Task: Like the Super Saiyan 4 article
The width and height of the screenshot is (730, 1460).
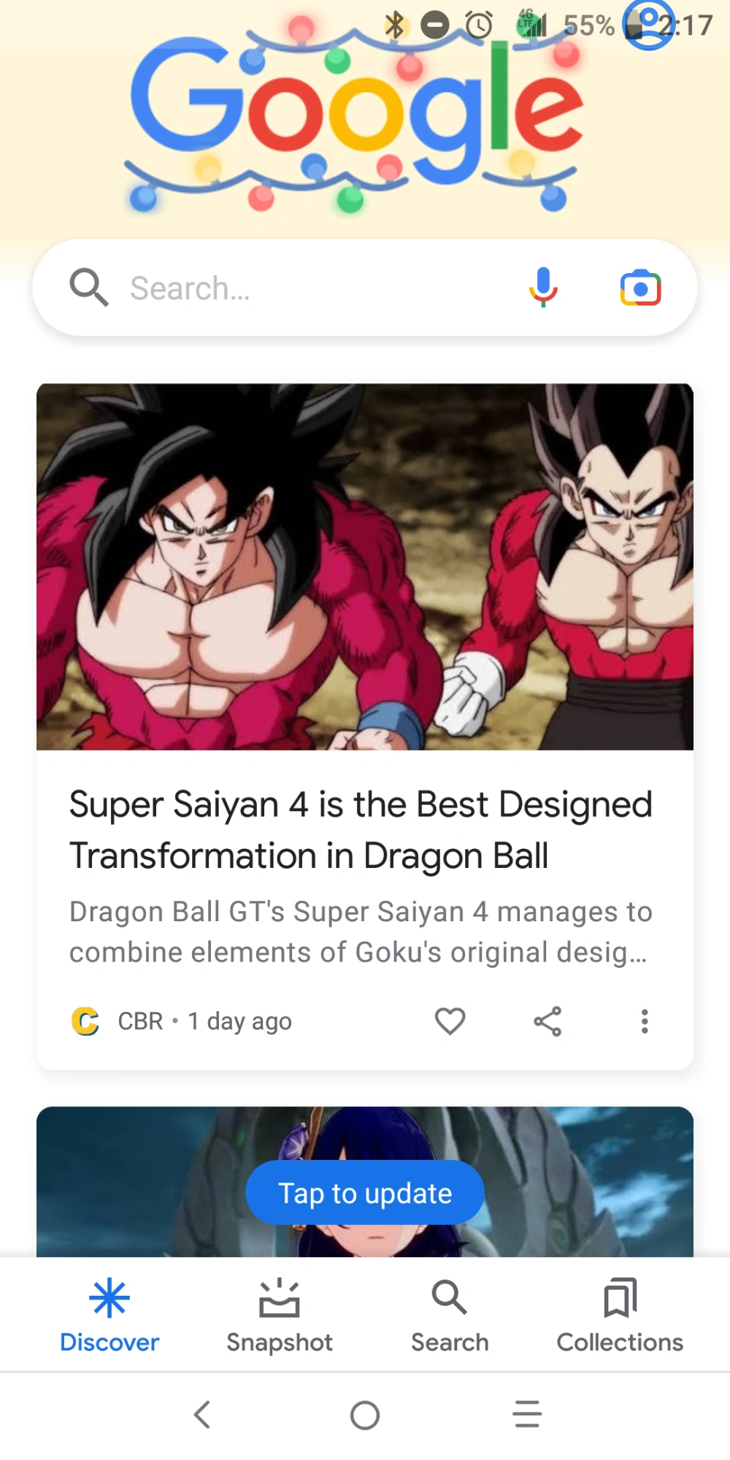Action: tap(450, 1021)
